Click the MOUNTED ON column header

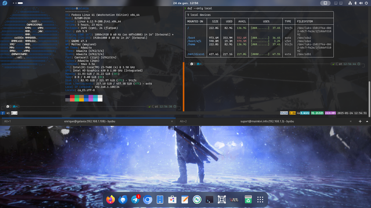[x=195, y=21]
